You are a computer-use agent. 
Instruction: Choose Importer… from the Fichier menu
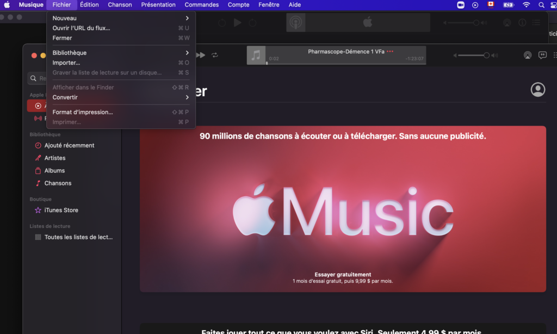click(x=66, y=63)
